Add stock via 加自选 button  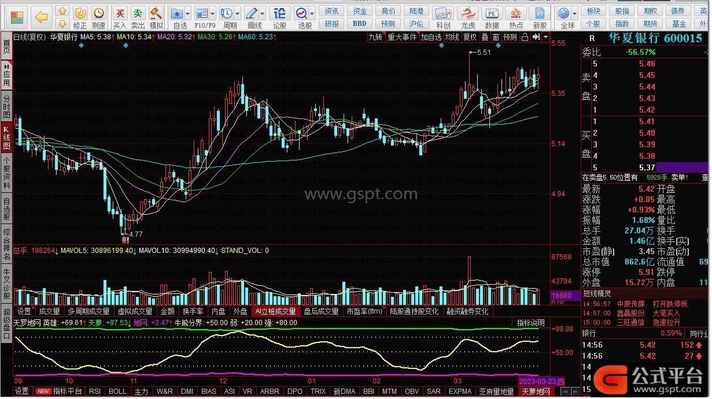point(431,37)
